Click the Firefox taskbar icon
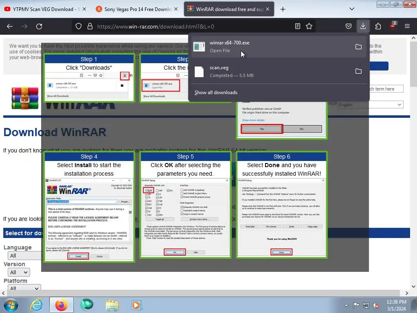Image resolution: width=417 pixels, height=313 pixels. 61,305
